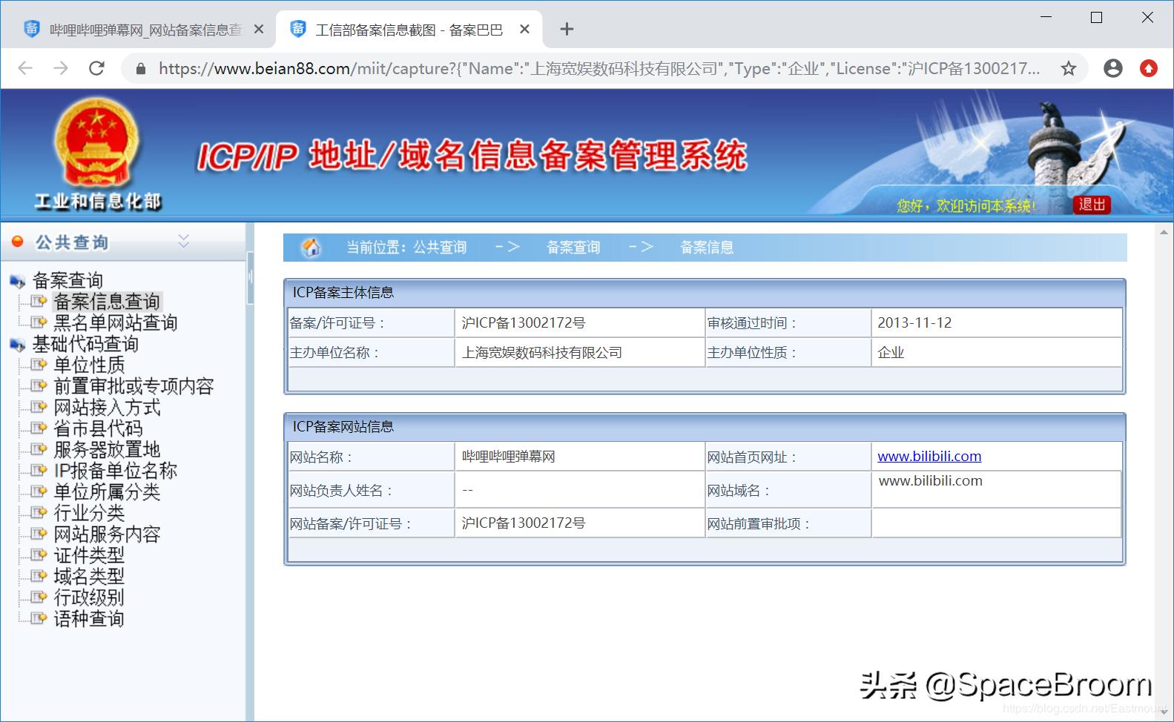Open a new tab with plus icon

567,29
